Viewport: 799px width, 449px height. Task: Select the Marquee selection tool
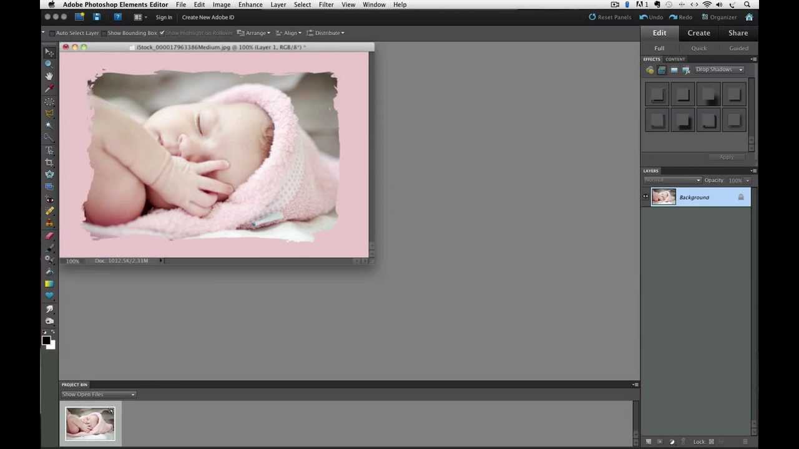click(49, 102)
